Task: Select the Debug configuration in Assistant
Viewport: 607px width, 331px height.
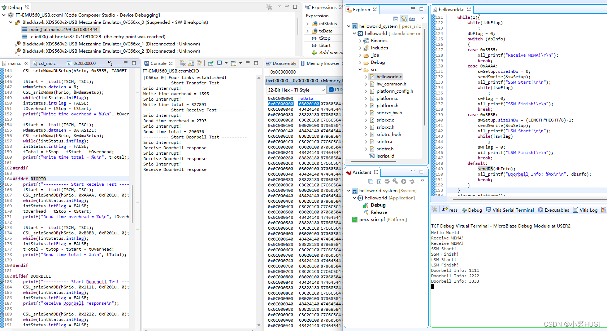Action: tap(374, 205)
